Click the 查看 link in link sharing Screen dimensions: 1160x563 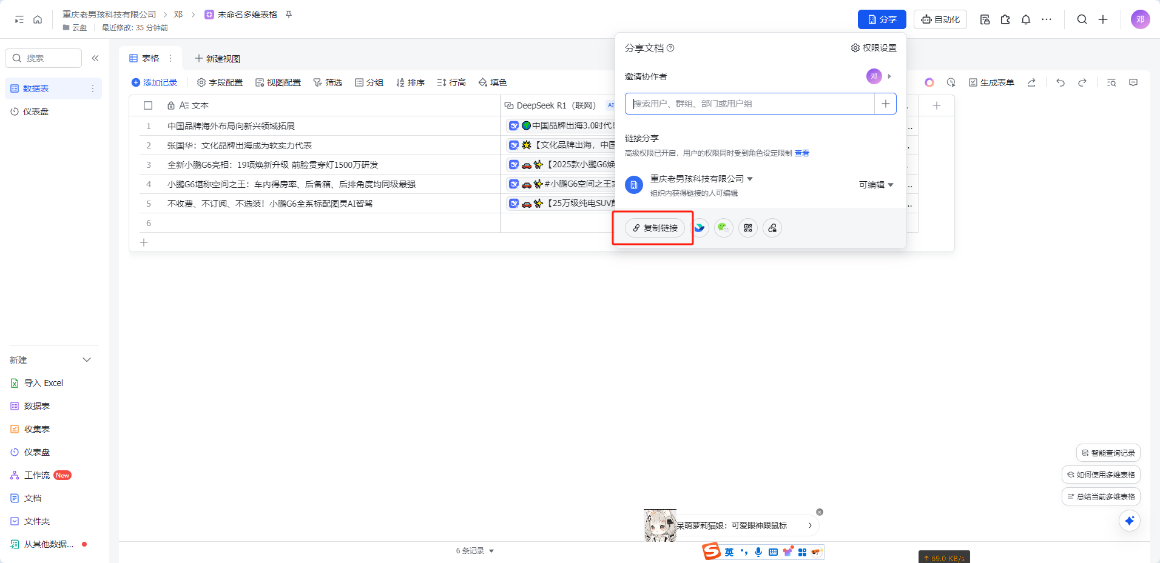[x=801, y=153]
